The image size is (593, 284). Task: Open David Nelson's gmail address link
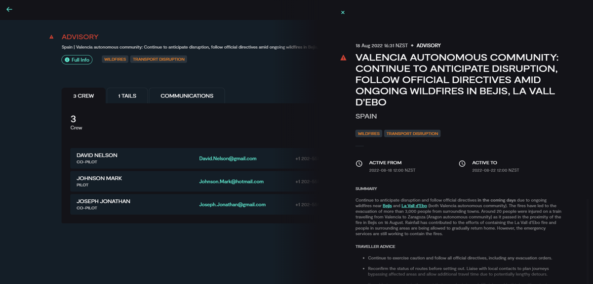click(x=228, y=158)
